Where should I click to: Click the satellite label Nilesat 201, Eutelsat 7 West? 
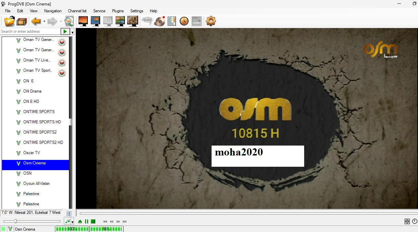click(x=31, y=213)
